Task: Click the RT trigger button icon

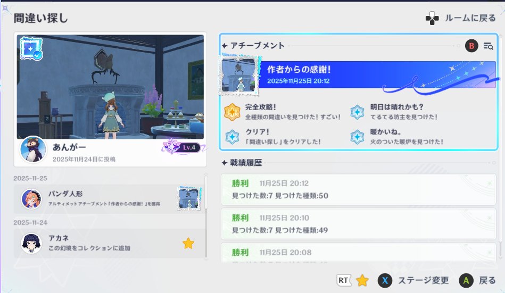Action: coord(343,280)
